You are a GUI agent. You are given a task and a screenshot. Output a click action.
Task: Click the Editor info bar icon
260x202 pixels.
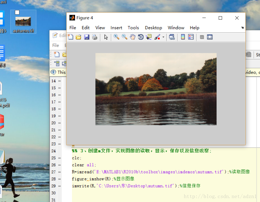(x=53, y=72)
